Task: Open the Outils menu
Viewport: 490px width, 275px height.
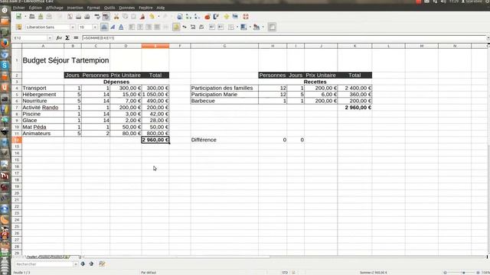Action: [109, 8]
